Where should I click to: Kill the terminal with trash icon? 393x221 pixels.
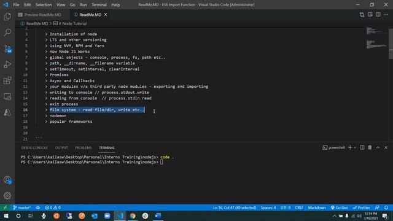[x=370, y=147]
